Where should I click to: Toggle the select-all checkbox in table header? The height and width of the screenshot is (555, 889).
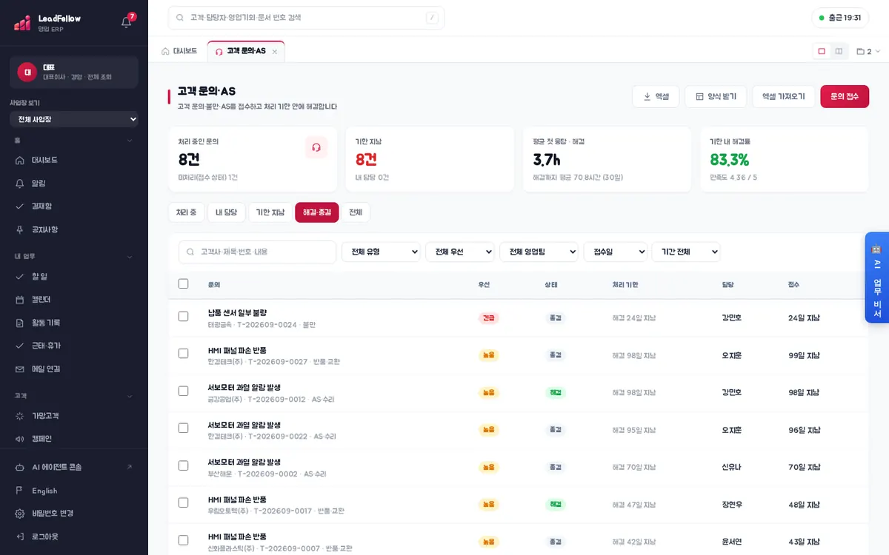(x=184, y=283)
